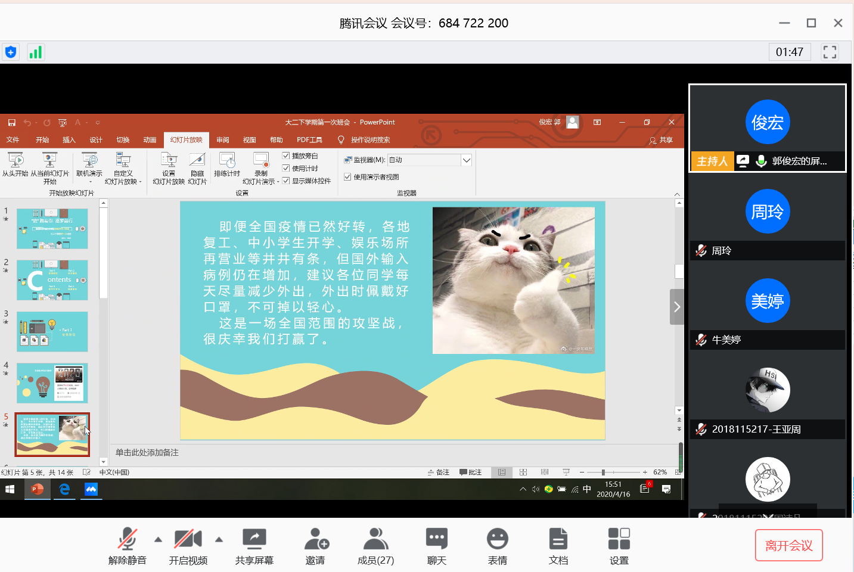This screenshot has width=854, height=572.
Task: Expand audio options arrow beside 解除静音
Action: point(158,540)
